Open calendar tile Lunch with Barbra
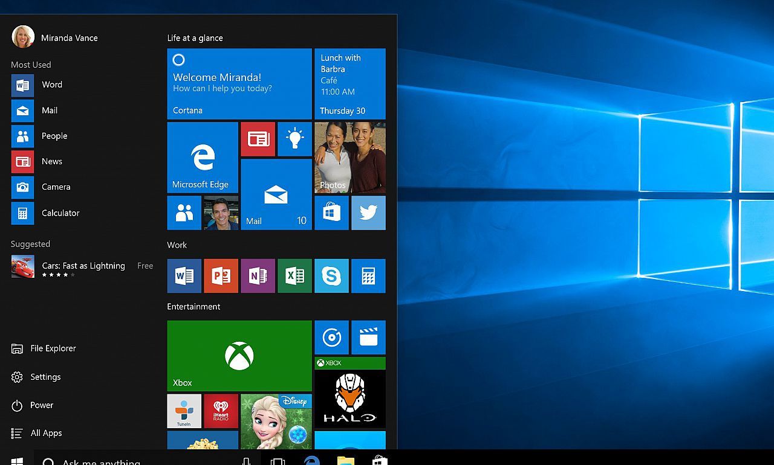The width and height of the screenshot is (774, 465). pos(350,84)
